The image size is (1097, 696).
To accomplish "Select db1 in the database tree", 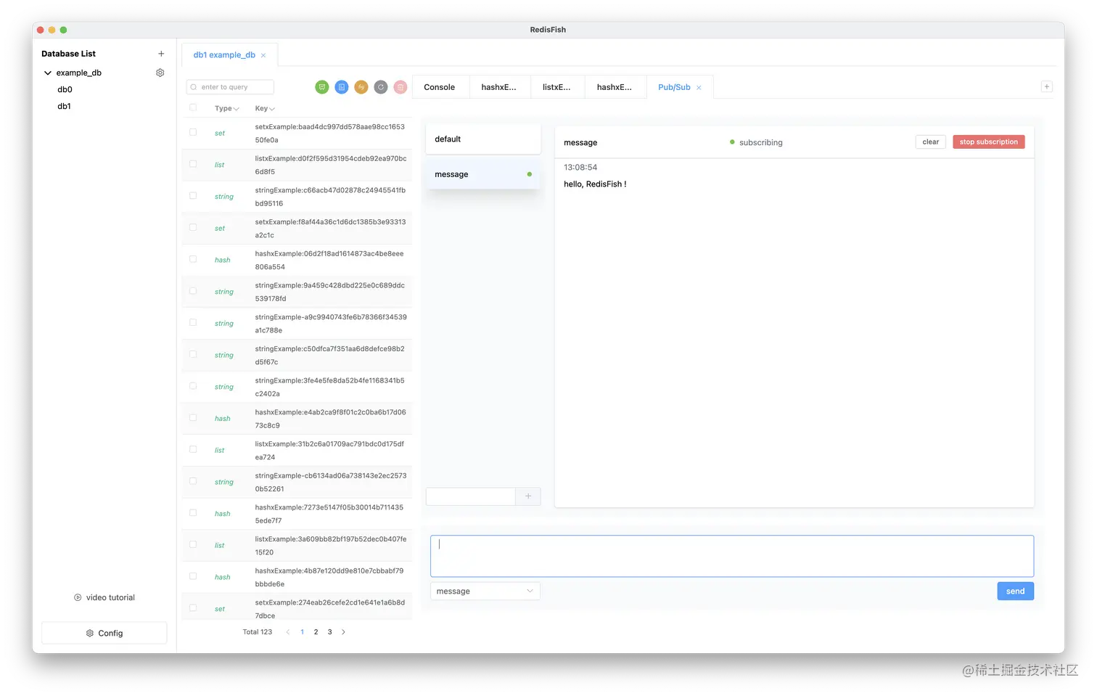I will pos(65,107).
